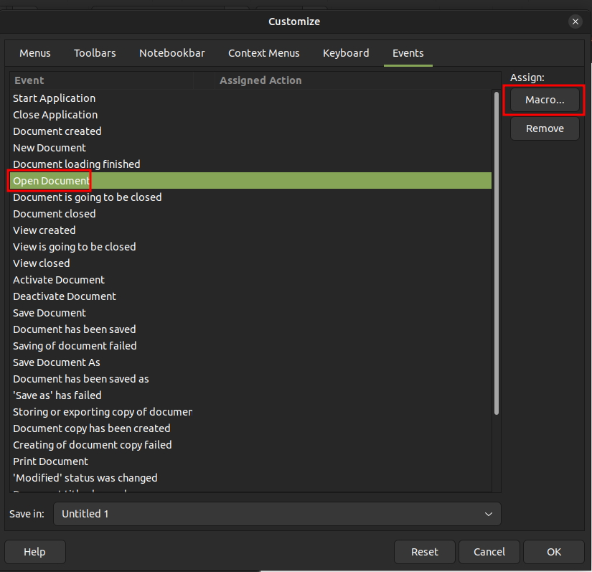The image size is (592, 572).
Task: Select the Context Menus tab
Action: click(x=264, y=53)
